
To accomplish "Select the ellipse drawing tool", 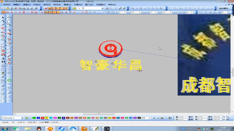I will point(3,97).
